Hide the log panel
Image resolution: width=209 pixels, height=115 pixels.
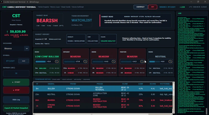pos(16,100)
